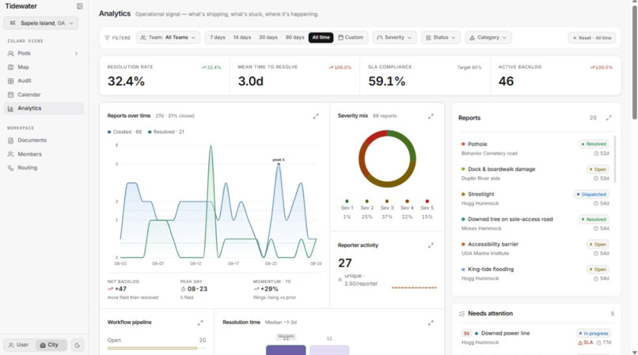Click the Dispatched status badge on Streetlight
Screen dimensions: 638x355
point(591,194)
